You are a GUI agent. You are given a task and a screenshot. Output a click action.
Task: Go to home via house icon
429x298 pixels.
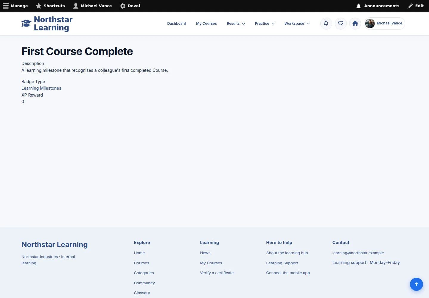[355, 23]
